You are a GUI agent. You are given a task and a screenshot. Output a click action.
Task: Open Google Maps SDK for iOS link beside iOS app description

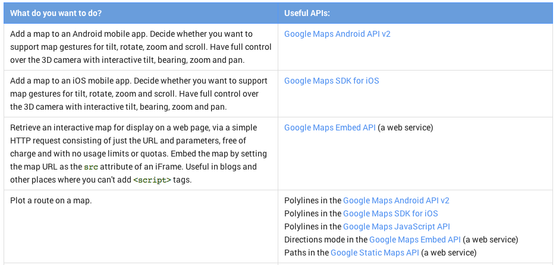pos(332,81)
